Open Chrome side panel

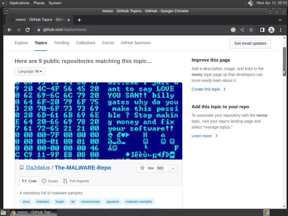coord(262,30)
